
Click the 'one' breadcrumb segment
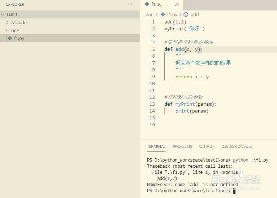pos(150,15)
